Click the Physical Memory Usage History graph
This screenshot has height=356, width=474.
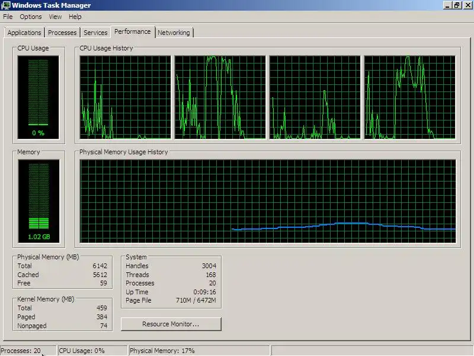[x=268, y=201]
